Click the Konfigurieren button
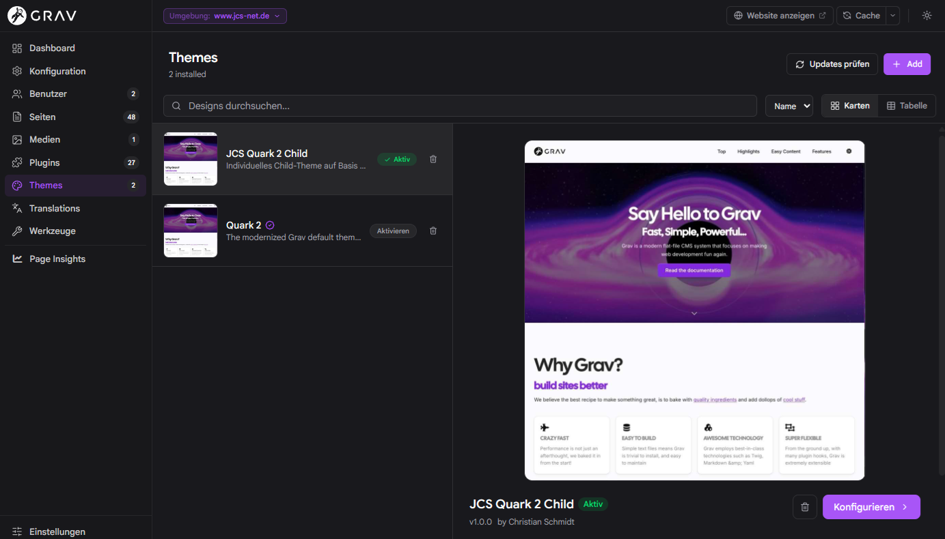 (871, 507)
